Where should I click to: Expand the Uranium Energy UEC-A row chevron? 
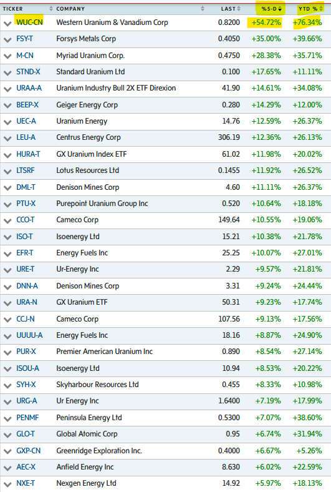pos(7,122)
